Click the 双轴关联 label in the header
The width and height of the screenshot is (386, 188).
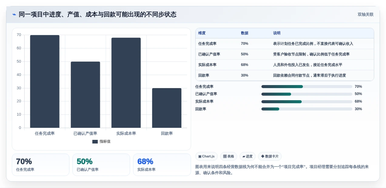point(365,15)
